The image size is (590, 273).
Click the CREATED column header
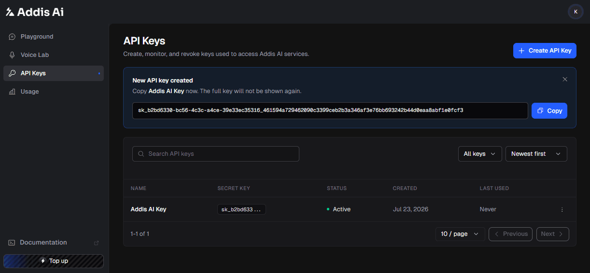tap(405, 188)
